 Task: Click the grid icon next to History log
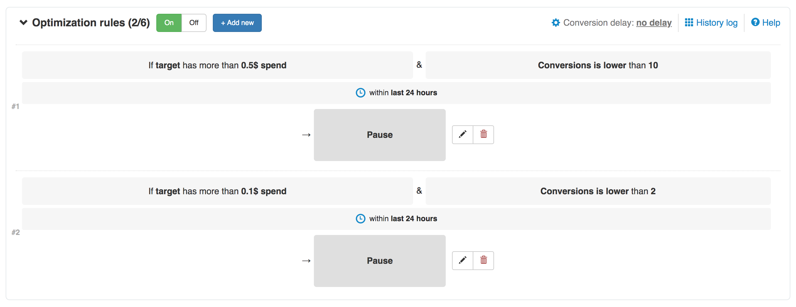tap(689, 23)
